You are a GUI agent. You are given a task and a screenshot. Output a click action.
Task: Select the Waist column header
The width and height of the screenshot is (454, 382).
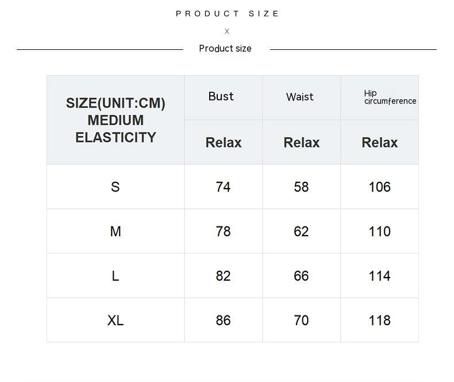coord(300,97)
